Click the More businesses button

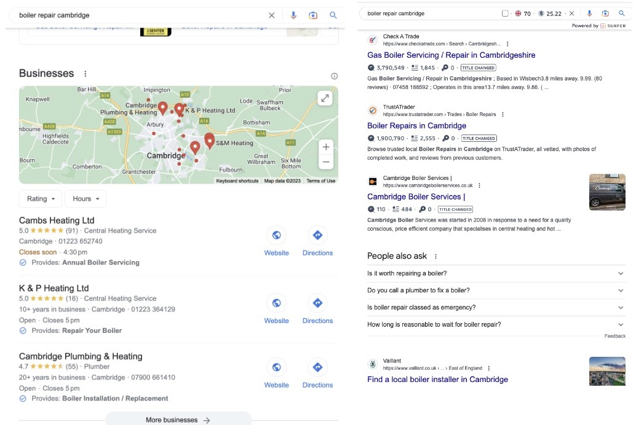pyautogui.click(x=178, y=419)
